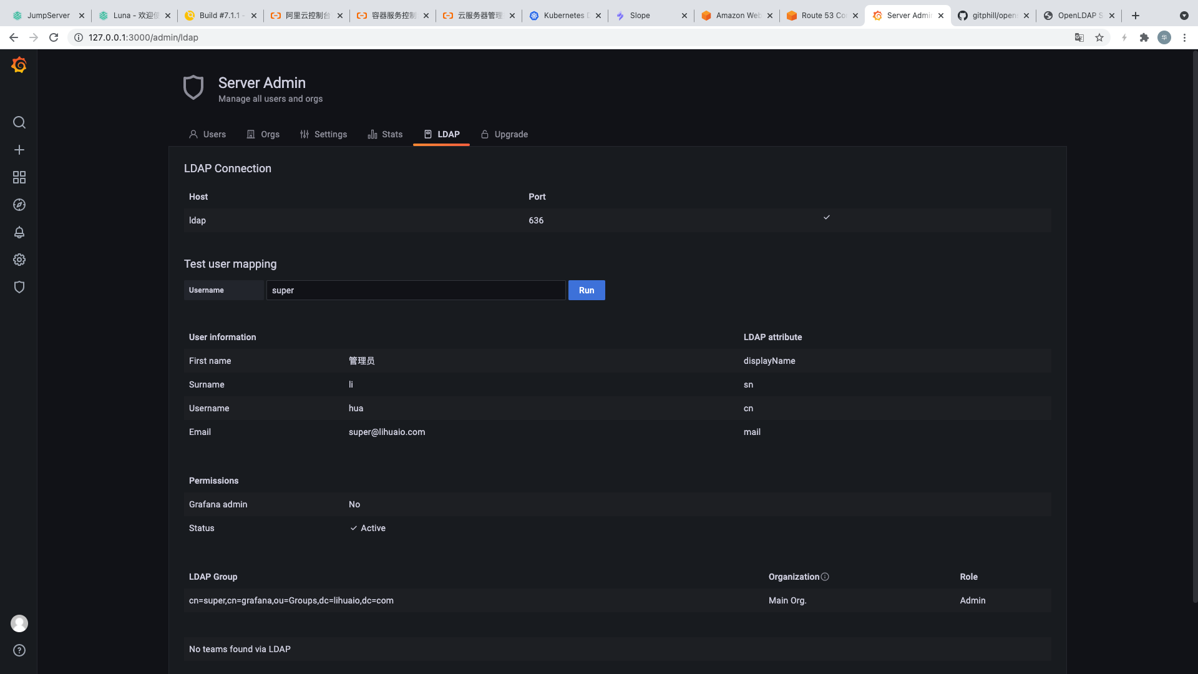
Task: Switch to the Luna browser tab
Action: 135,16
